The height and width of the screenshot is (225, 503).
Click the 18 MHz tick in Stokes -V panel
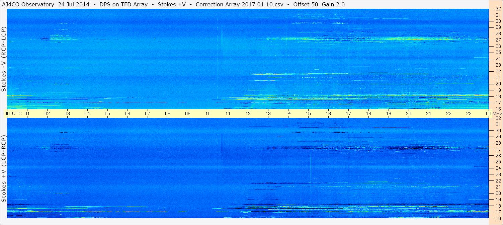pos(498,96)
